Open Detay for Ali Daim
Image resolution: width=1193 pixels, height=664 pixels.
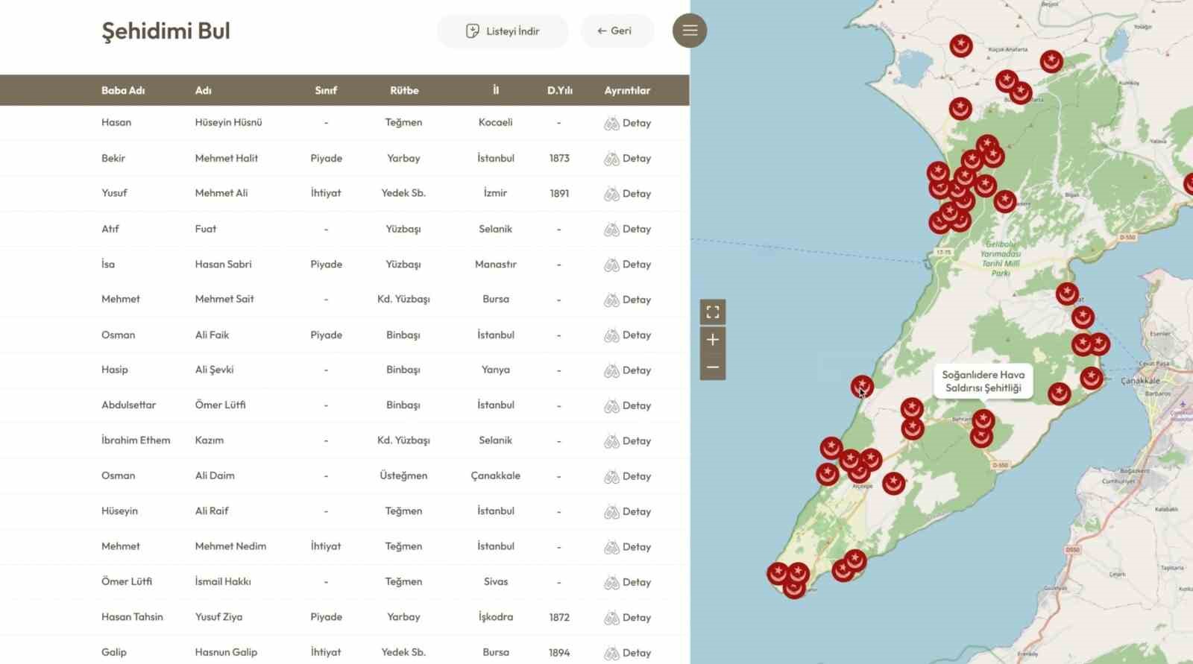click(x=628, y=476)
